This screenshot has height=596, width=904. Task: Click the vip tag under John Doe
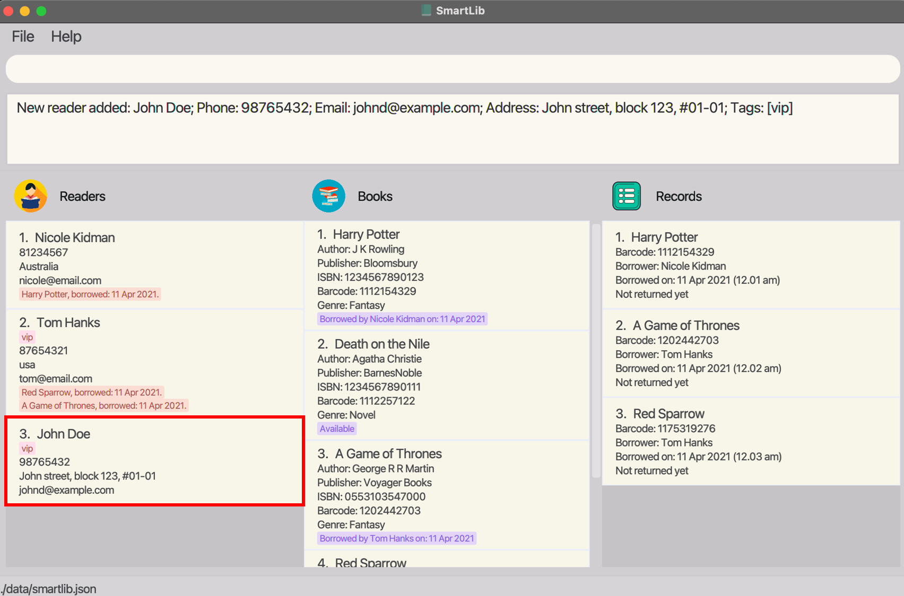coord(27,448)
